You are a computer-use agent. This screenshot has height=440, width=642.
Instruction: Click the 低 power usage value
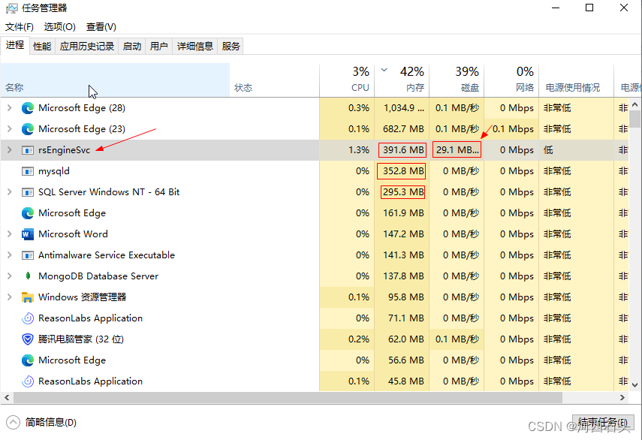pyautogui.click(x=548, y=150)
